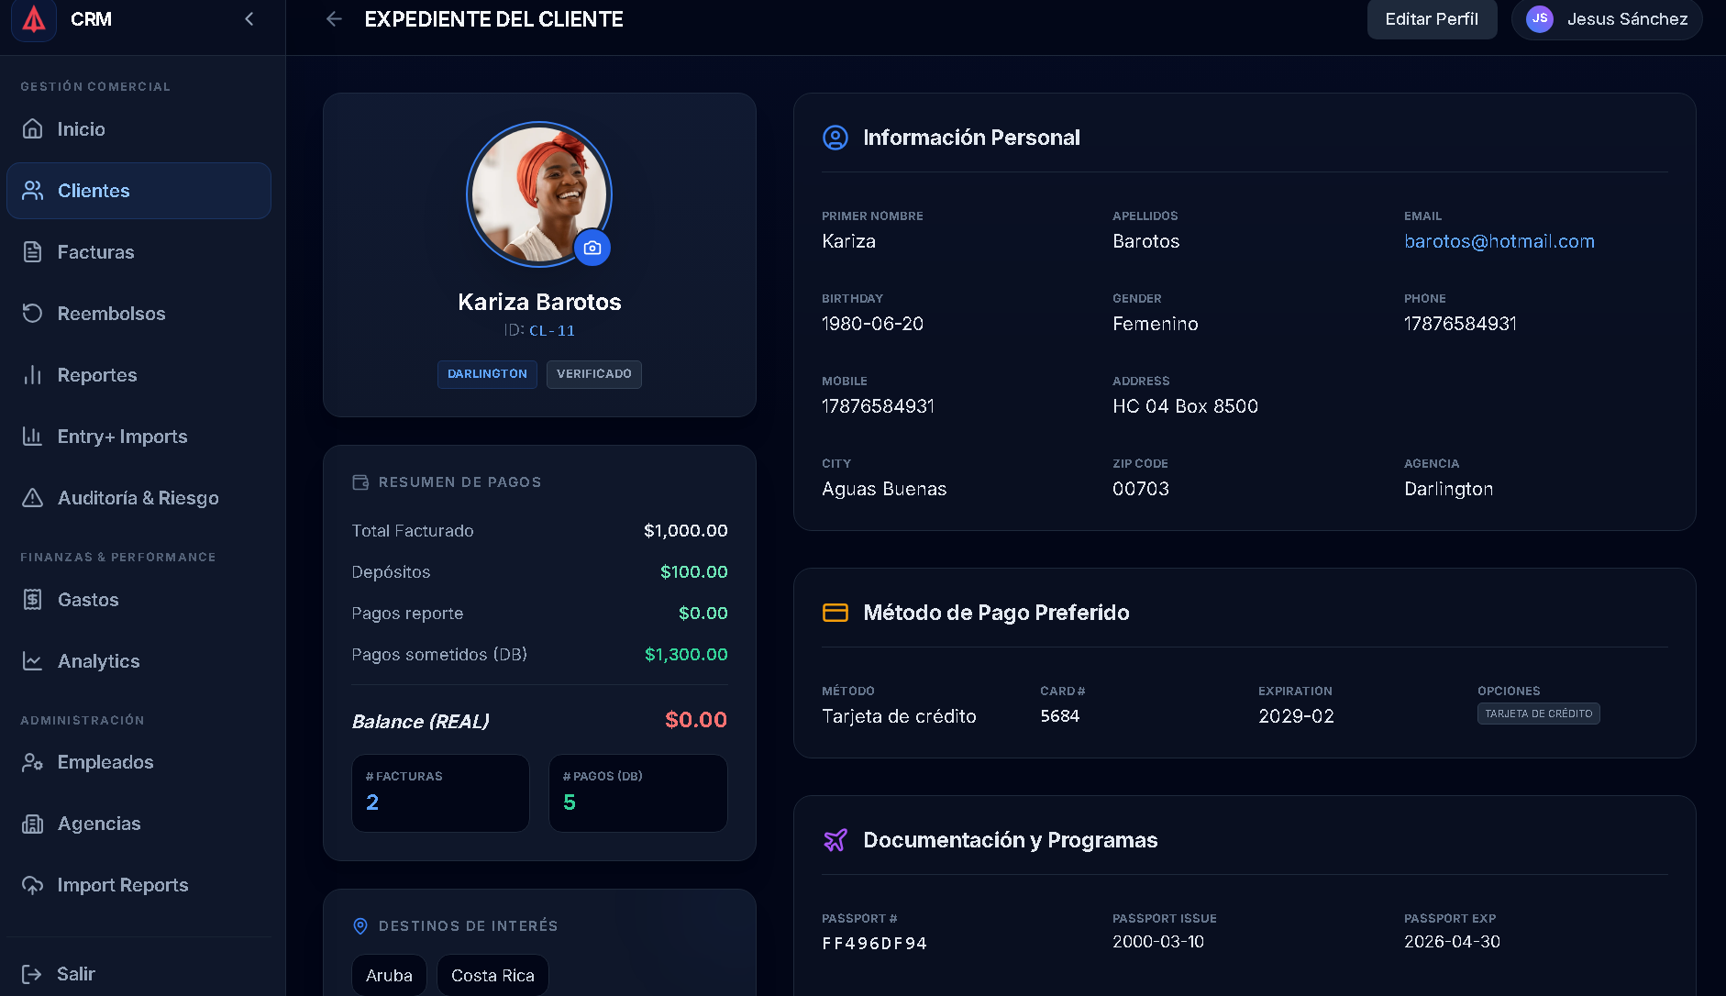1726x996 pixels.
Task: Select the Aruba destination chip
Action: click(x=389, y=975)
